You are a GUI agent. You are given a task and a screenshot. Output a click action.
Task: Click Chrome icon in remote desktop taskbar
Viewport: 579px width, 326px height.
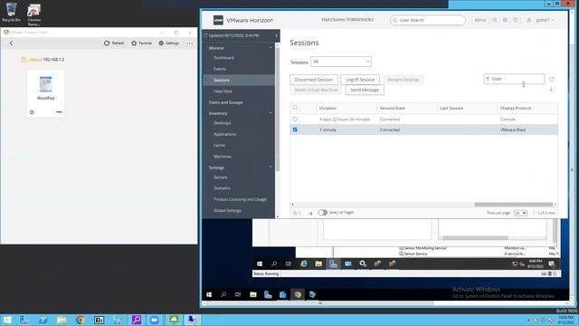(298, 294)
